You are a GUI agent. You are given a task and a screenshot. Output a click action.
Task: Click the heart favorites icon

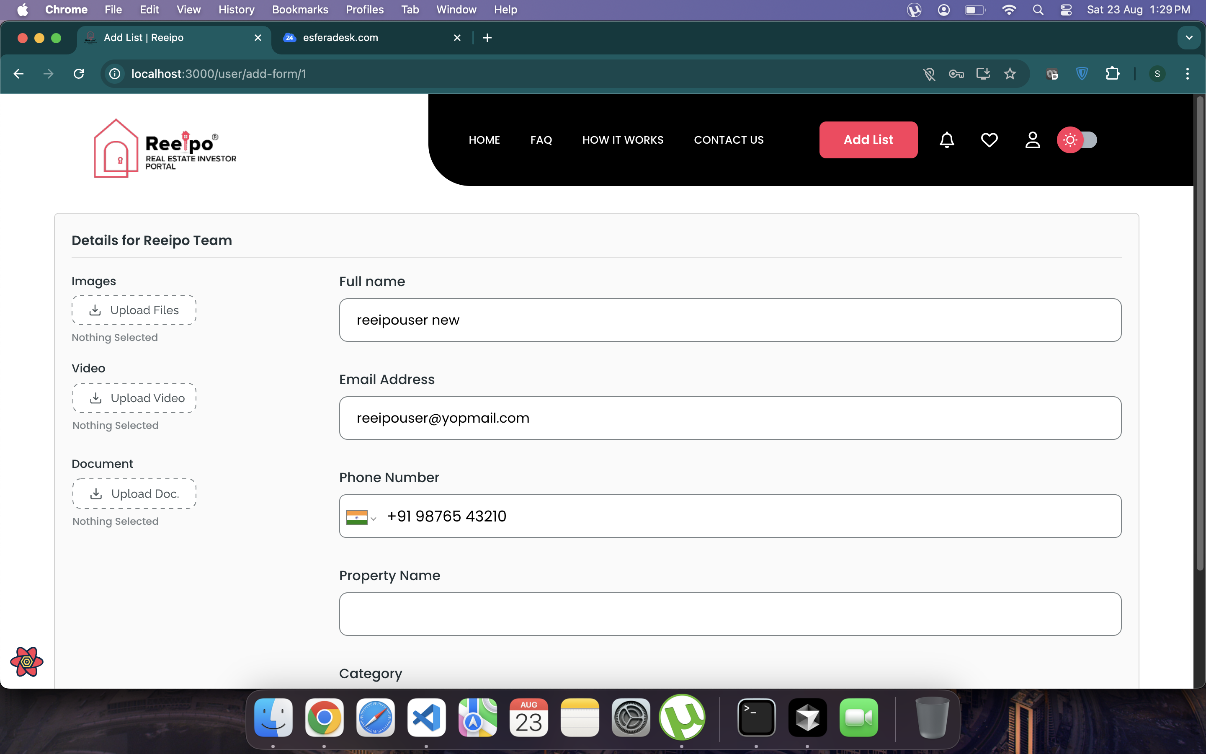(x=989, y=140)
